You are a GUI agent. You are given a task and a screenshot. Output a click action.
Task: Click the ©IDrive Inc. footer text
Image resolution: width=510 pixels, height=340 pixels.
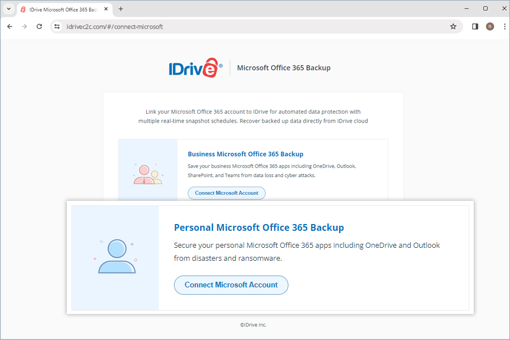[x=253, y=325]
